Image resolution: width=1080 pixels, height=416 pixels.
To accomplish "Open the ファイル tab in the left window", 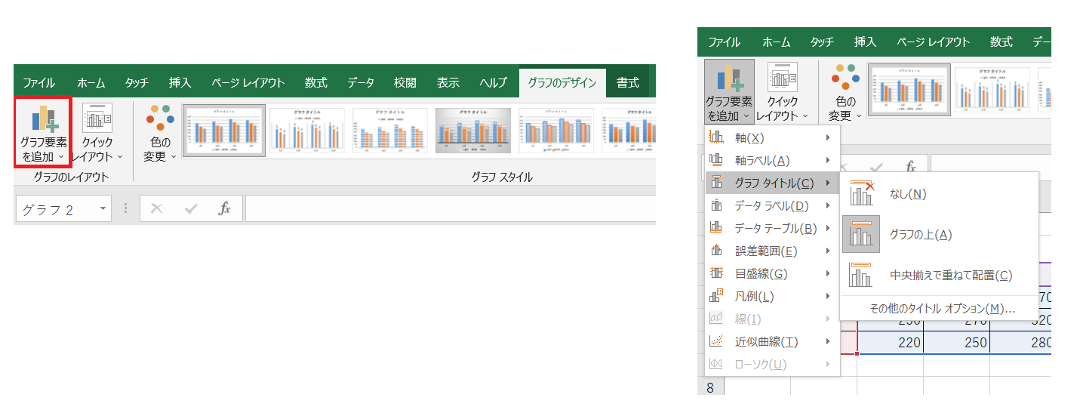I will point(38,83).
